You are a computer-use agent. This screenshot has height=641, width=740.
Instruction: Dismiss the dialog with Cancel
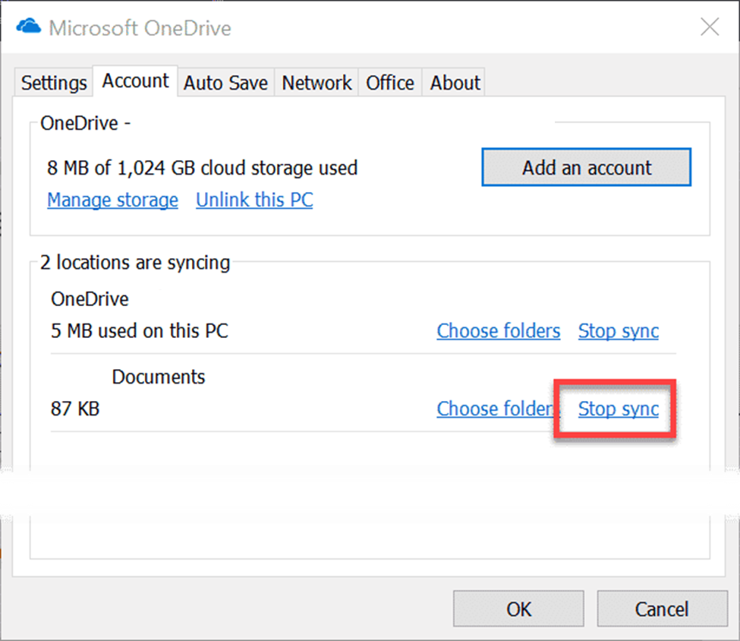coord(662,608)
